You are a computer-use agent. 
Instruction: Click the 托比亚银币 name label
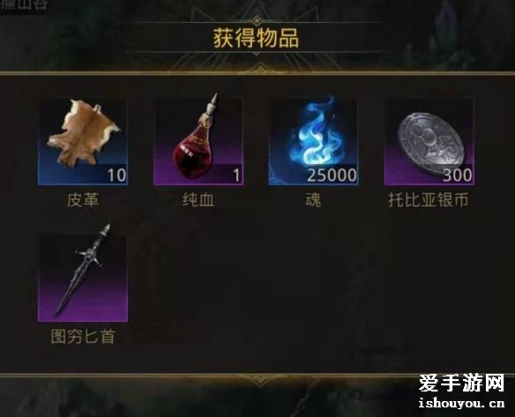(429, 200)
